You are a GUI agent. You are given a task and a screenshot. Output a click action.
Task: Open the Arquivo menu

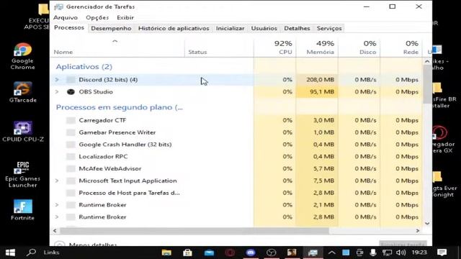pyautogui.click(x=66, y=17)
